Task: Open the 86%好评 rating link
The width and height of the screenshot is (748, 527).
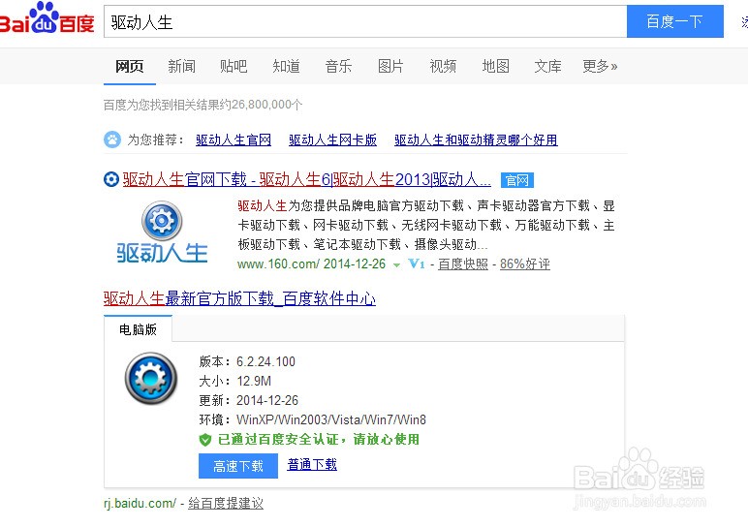Action: point(525,264)
